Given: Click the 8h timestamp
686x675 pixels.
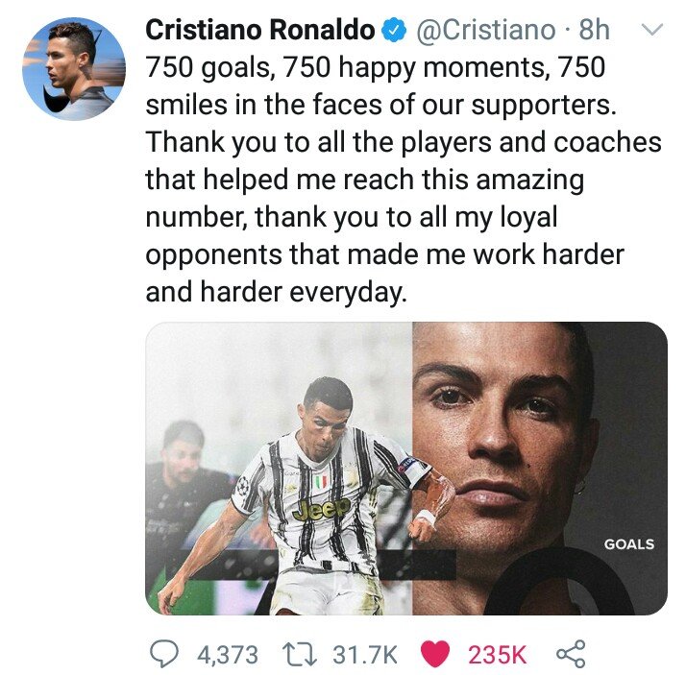Looking at the screenshot, I should (594, 31).
